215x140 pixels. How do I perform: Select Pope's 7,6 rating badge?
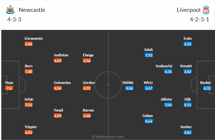pos(9,88)
